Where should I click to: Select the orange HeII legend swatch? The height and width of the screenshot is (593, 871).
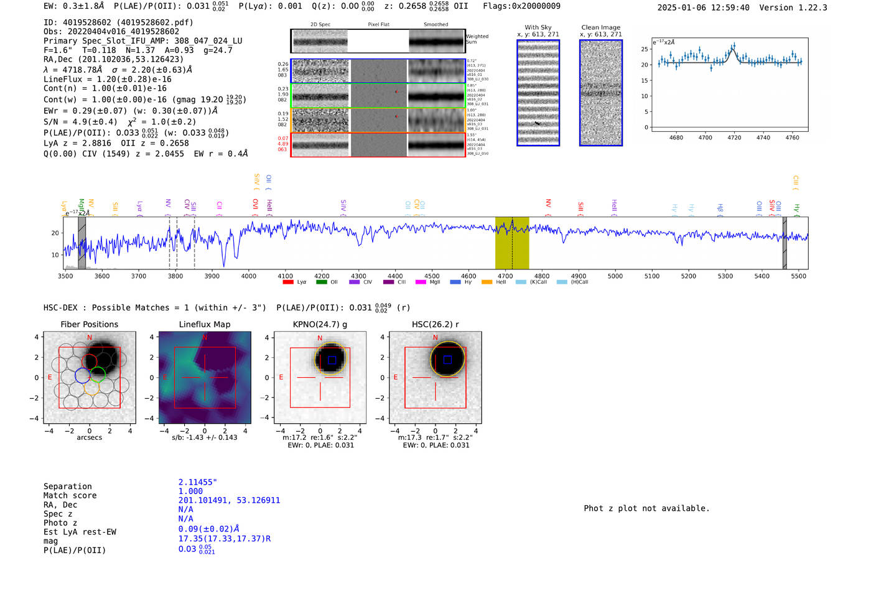[487, 282]
